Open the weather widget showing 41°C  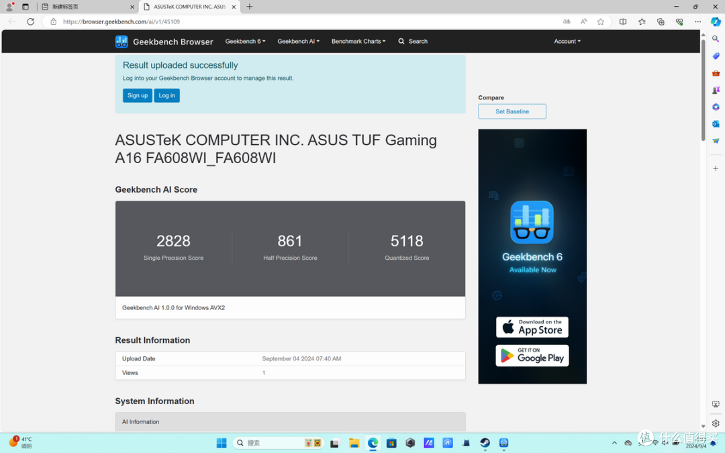click(x=20, y=442)
